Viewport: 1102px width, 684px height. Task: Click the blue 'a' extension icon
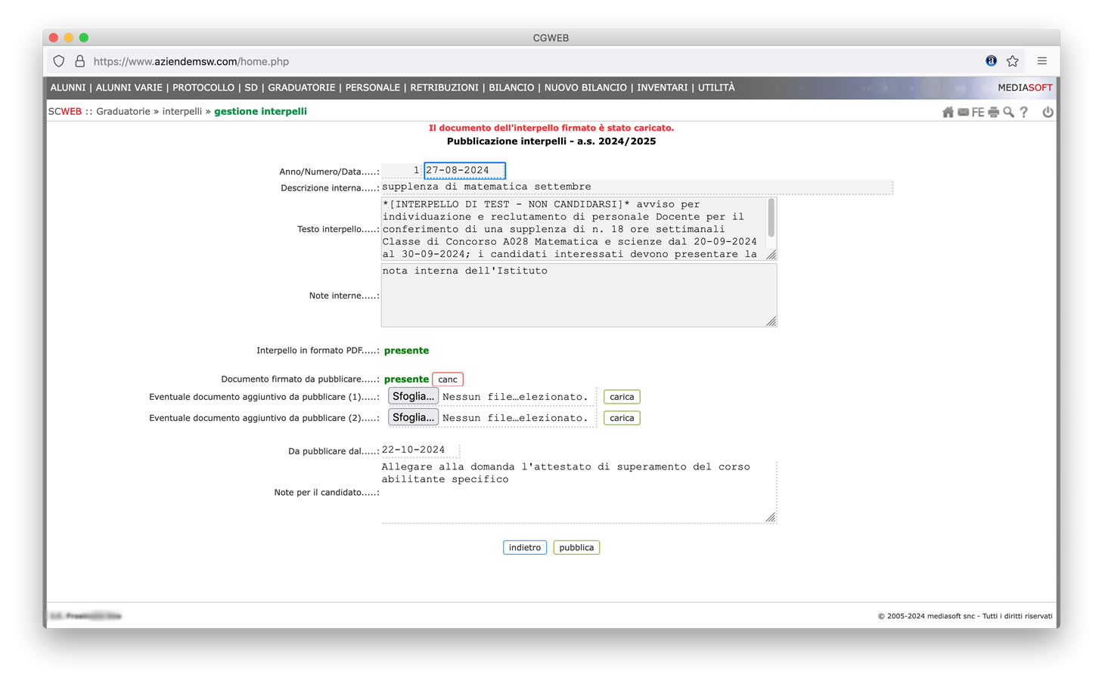991,61
